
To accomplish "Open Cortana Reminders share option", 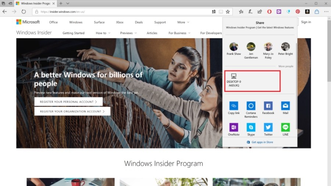I will 251,106.
